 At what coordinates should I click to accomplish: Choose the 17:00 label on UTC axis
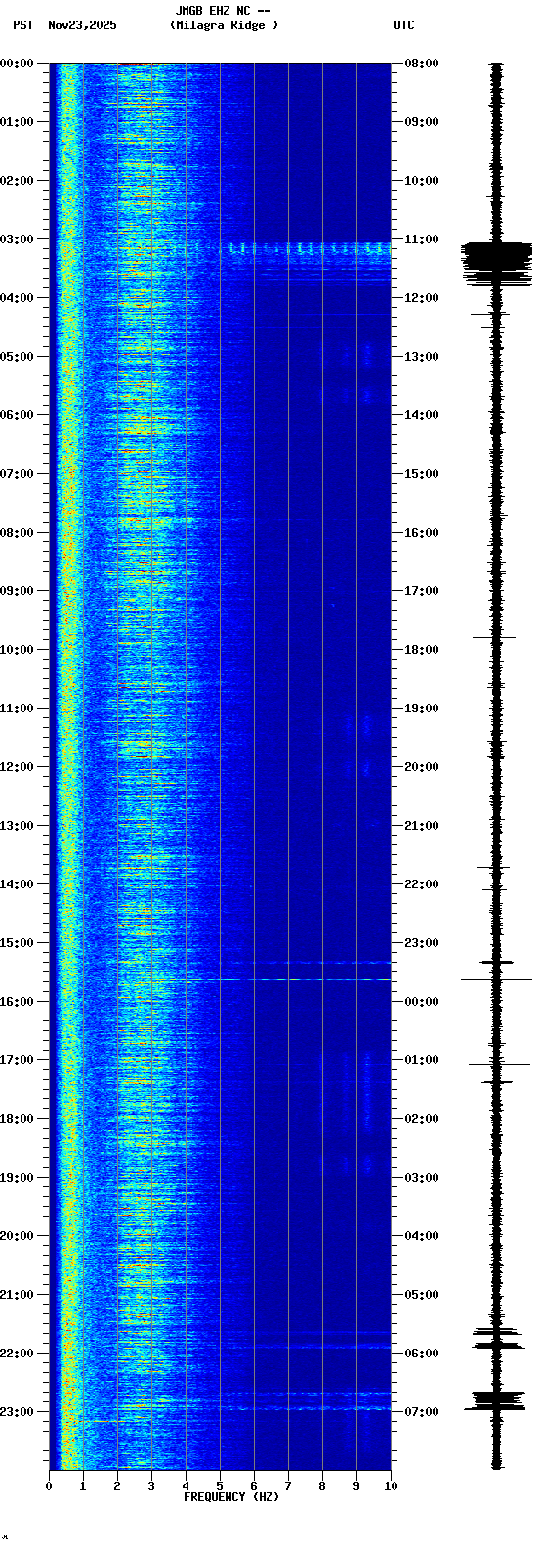pyautogui.click(x=421, y=591)
